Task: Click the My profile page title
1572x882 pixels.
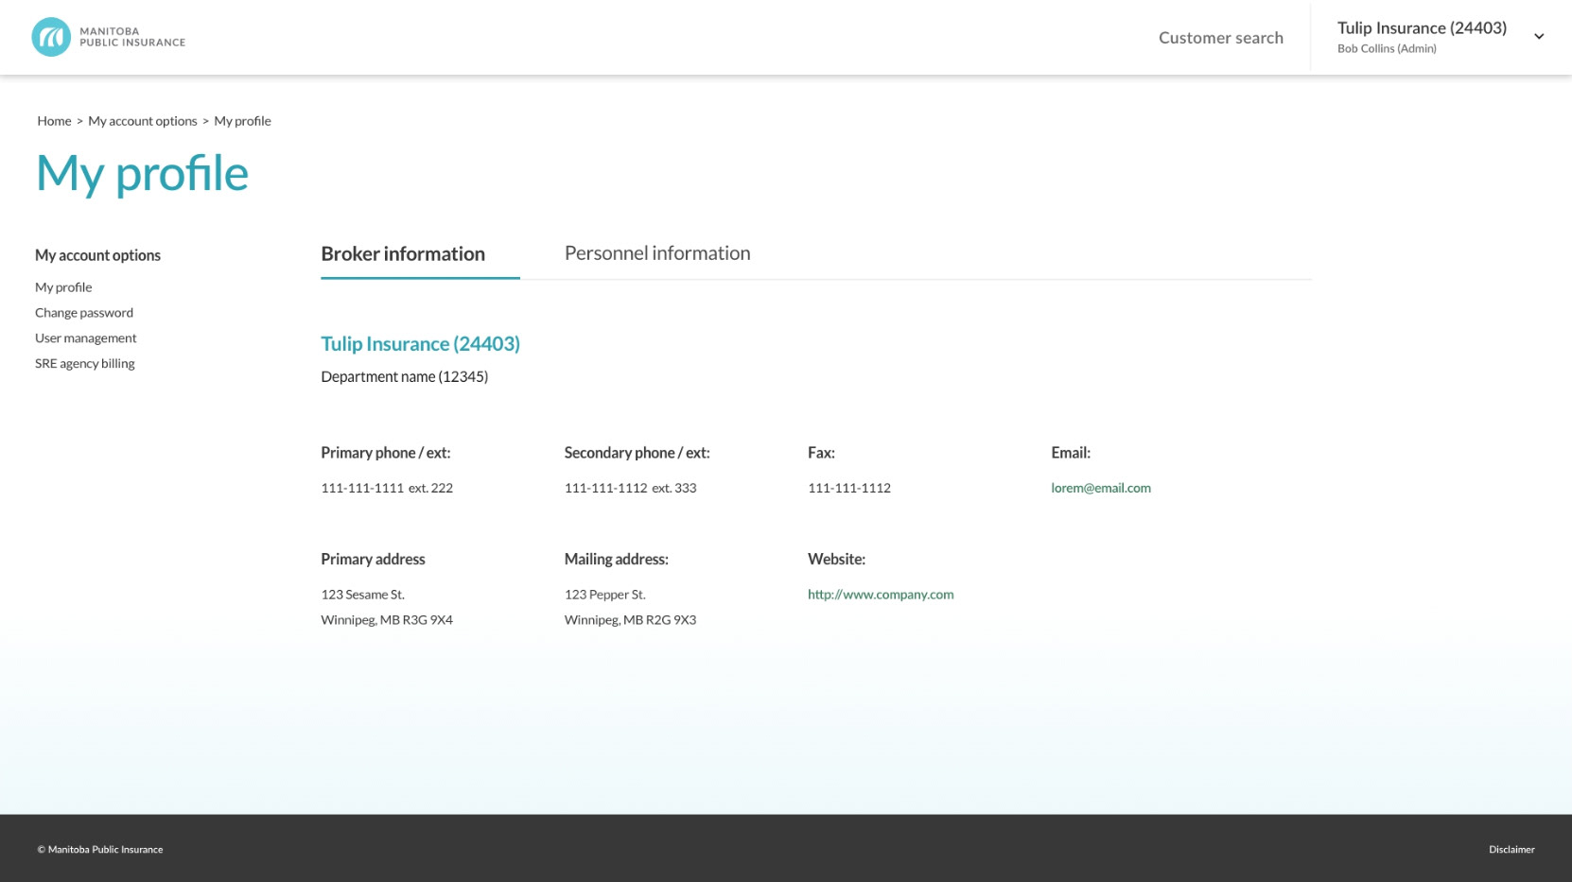Action: pyautogui.click(x=142, y=174)
